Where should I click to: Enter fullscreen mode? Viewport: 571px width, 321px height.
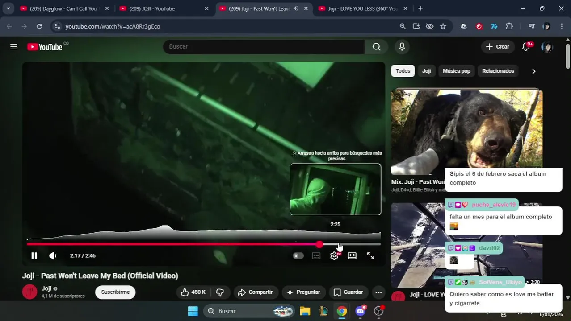click(370, 255)
